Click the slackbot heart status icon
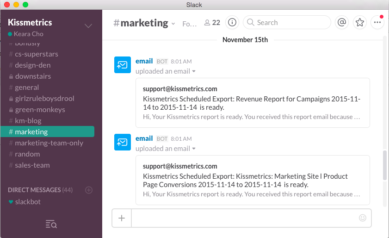 (11, 202)
